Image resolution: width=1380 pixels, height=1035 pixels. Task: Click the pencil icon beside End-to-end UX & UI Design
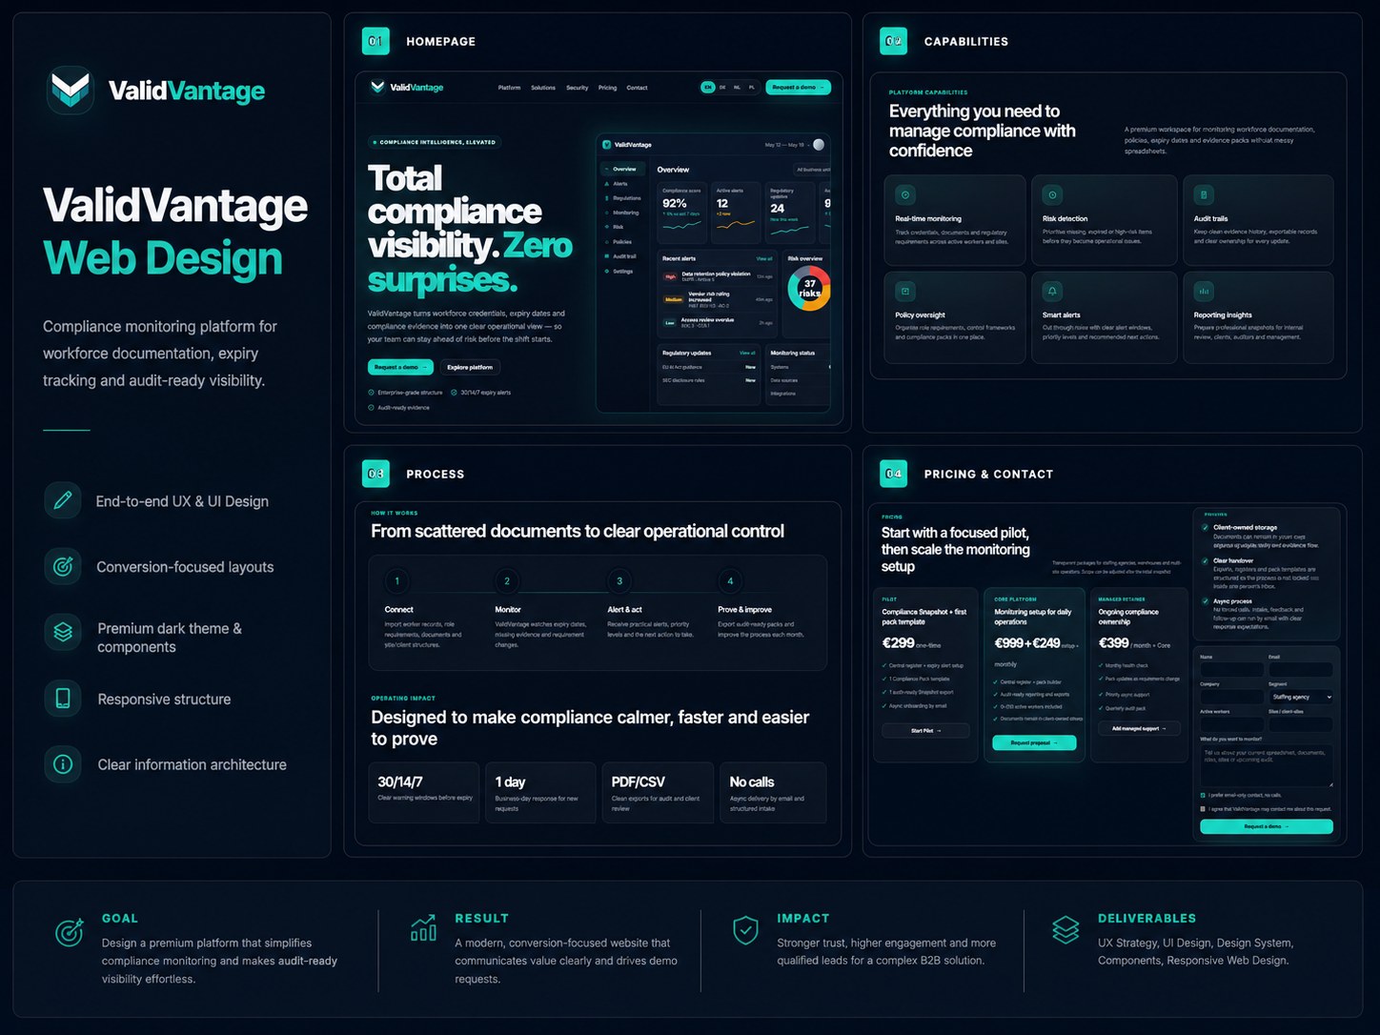(x=63, y=499)
